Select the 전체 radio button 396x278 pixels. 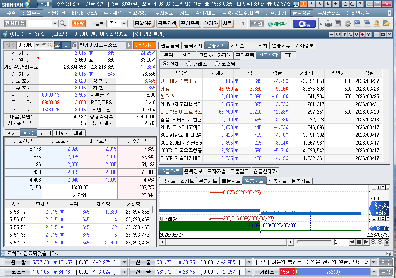click(166, 64)
